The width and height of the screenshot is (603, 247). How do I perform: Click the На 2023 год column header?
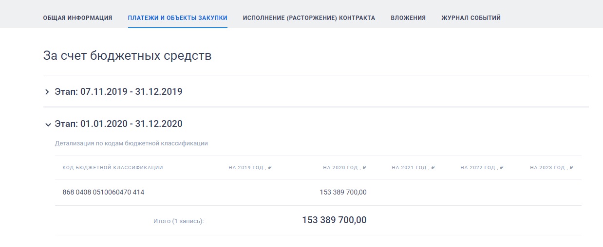pos(551,168)
